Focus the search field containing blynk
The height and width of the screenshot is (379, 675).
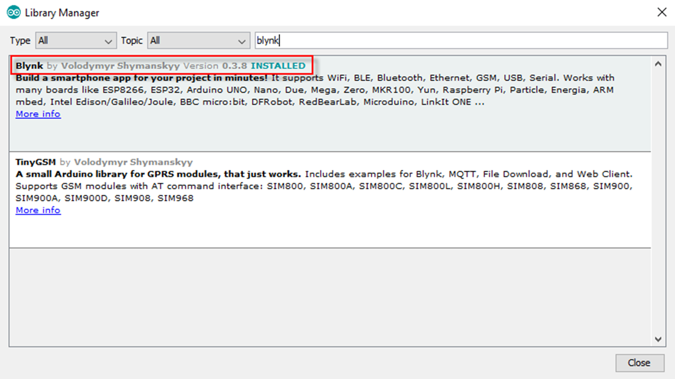pos(461,41)
